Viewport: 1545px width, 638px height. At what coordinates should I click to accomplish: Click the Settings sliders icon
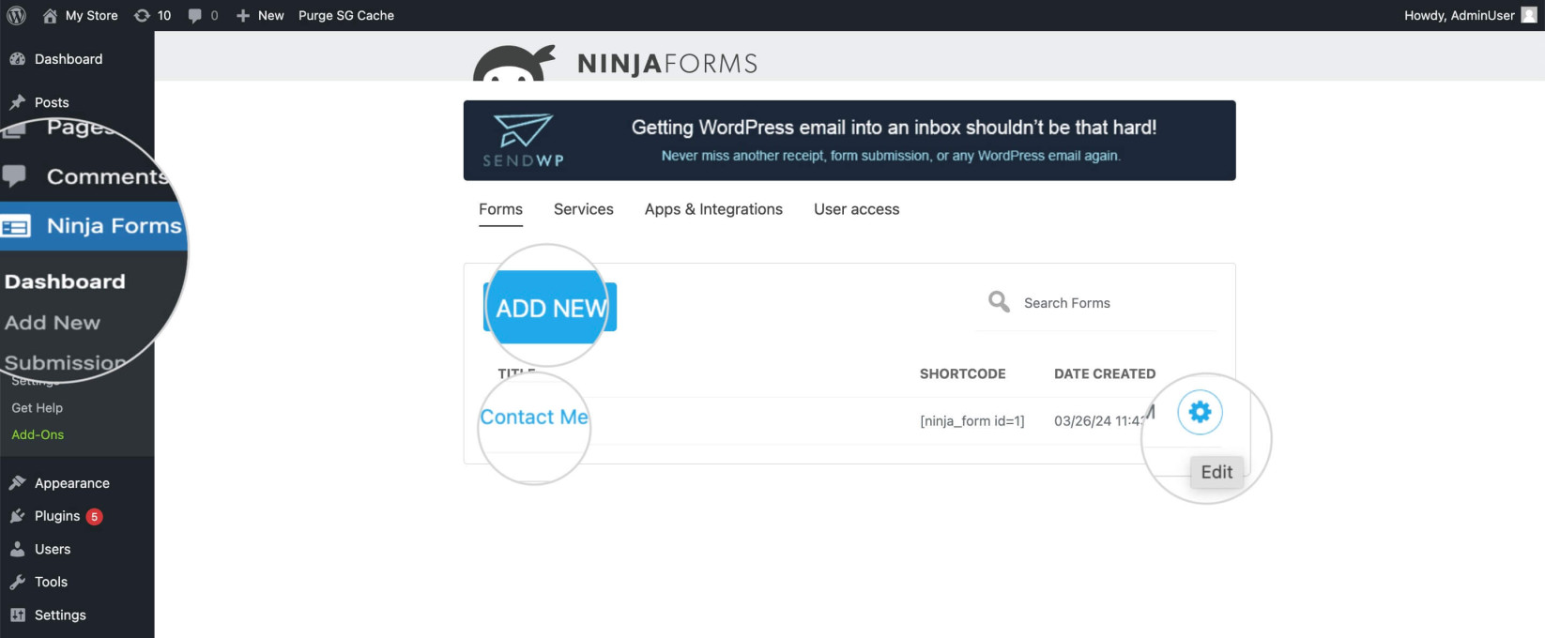point(17,615)
